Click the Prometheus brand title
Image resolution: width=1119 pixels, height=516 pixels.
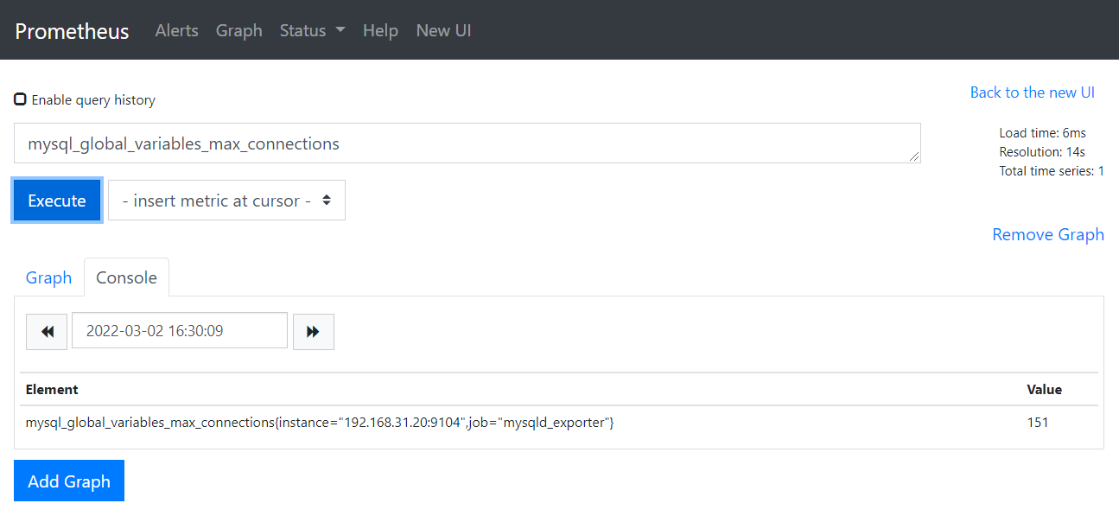pyautogui.click(x=72, y=31)
